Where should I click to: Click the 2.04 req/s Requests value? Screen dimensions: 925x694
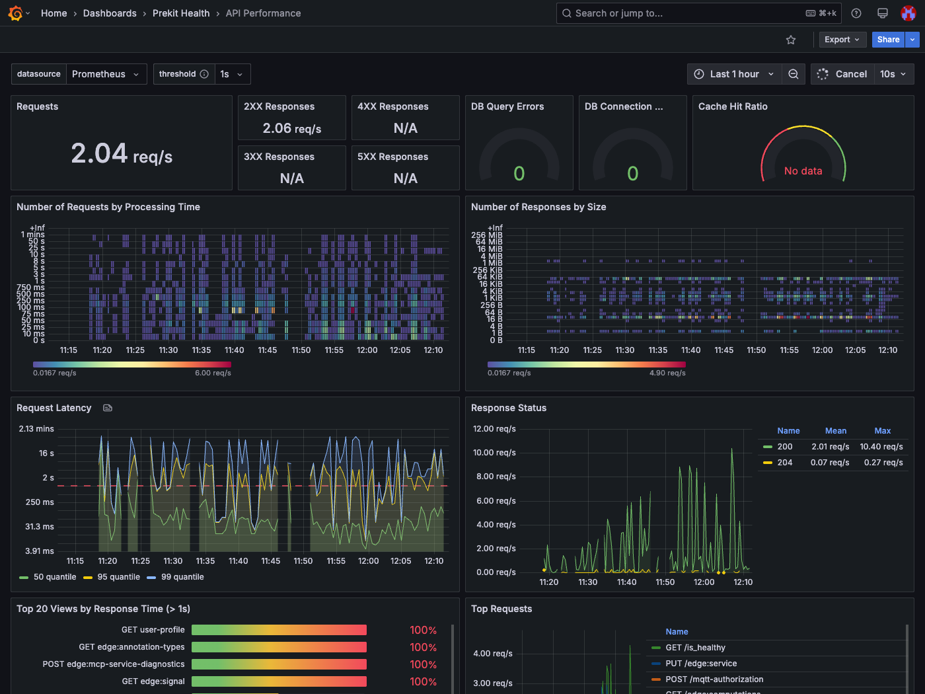pyautogui.click(x=122, y=154)
